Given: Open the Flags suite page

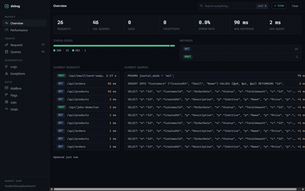Looking at the screenshot, I should click(x=25, y=95).
